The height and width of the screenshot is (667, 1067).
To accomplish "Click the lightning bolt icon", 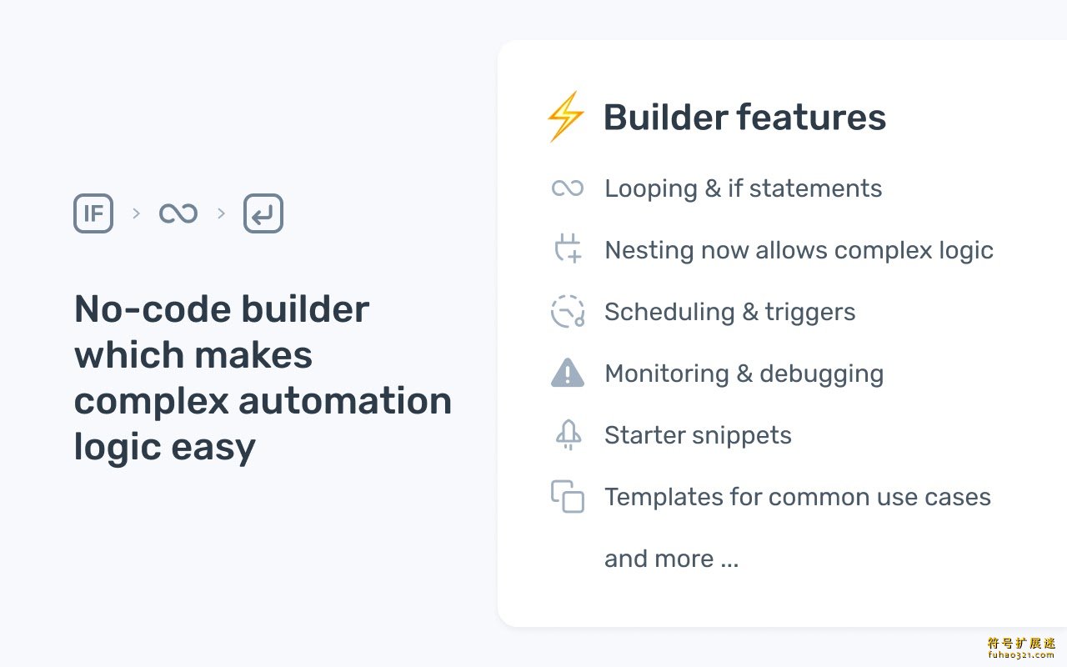I will (565, 117).
